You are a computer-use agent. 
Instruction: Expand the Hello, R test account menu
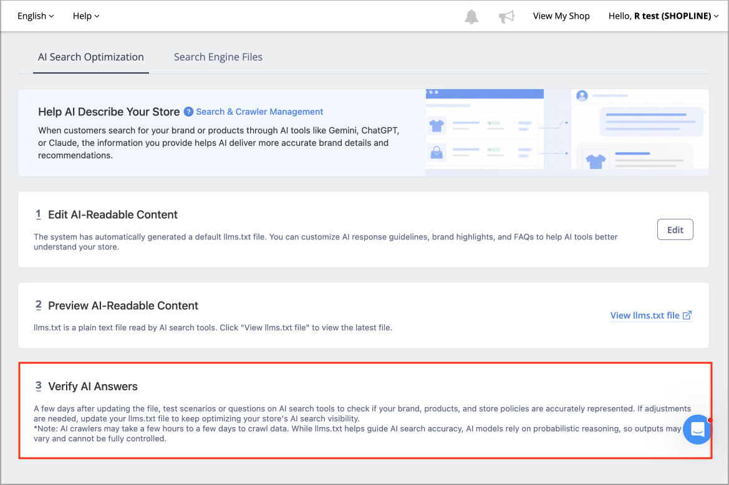[664, 16]
